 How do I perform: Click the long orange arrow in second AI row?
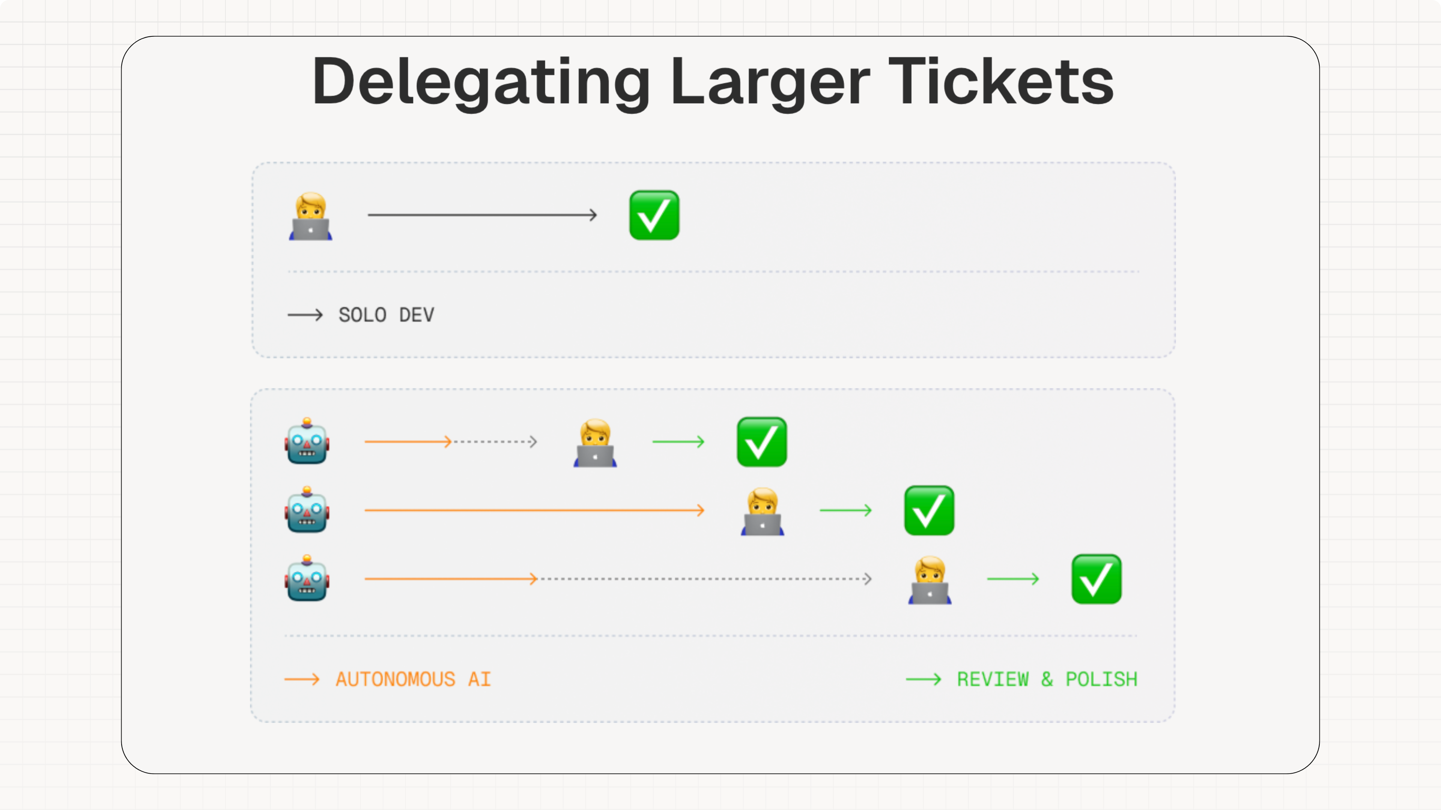534,510
